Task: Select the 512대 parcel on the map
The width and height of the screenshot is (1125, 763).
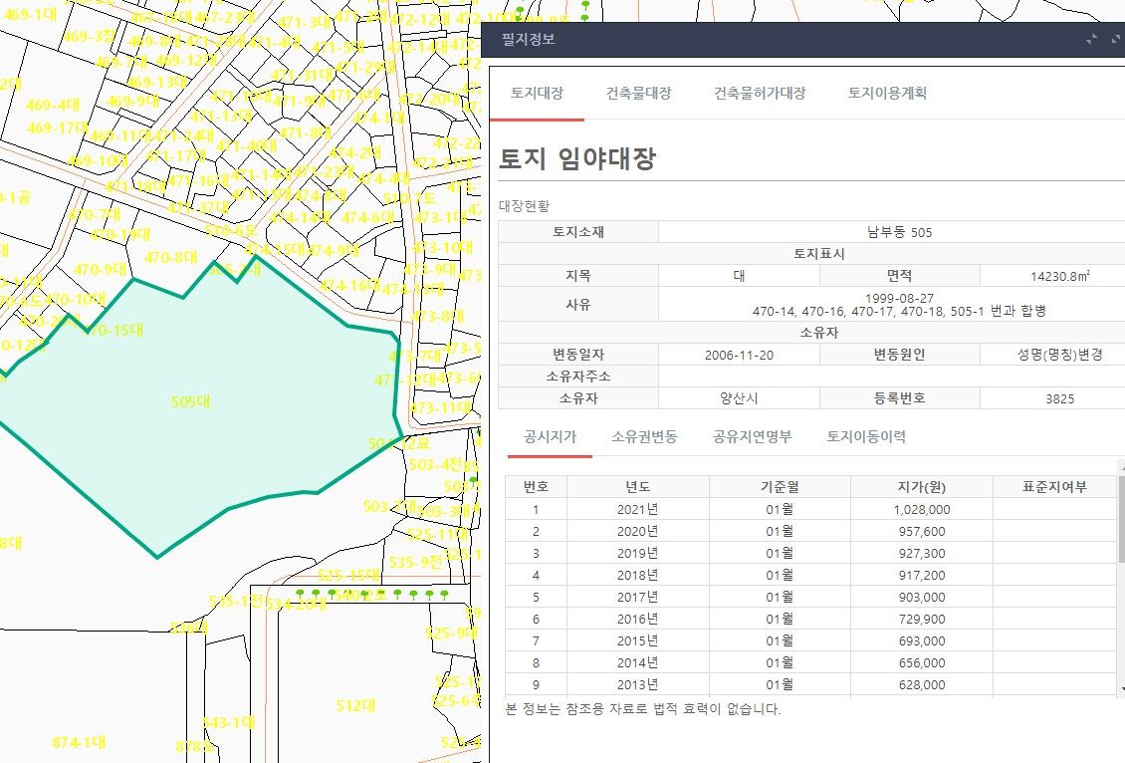Action: 355,705
